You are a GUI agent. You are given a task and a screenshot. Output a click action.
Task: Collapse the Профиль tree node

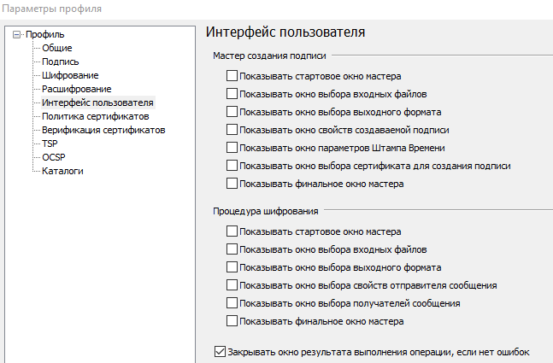point(16,34)
